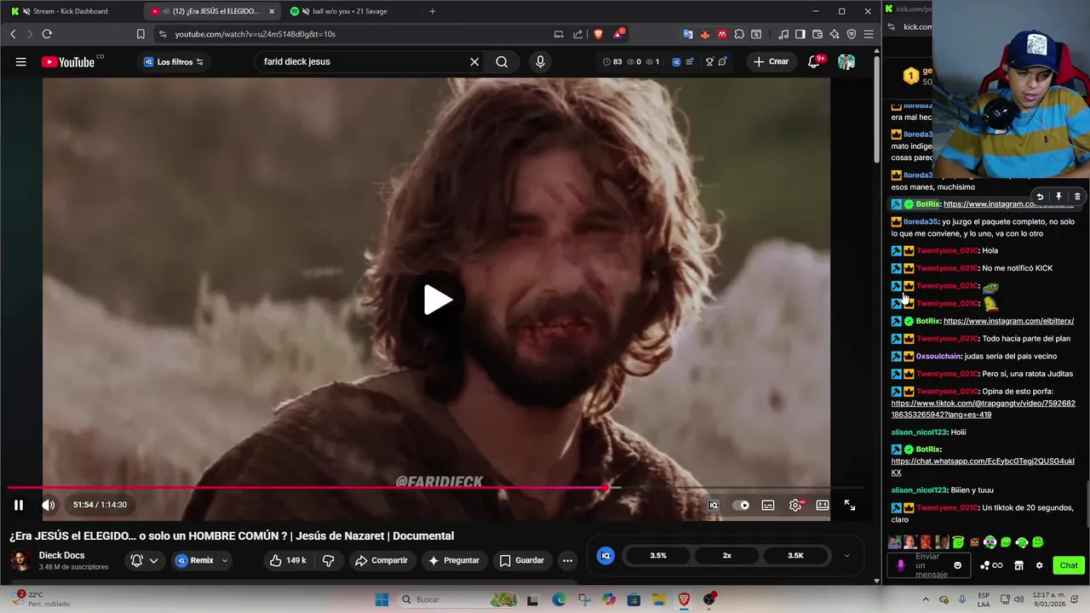
Task: Enter fullscreen mode on the video
Action: coord(850,505)
